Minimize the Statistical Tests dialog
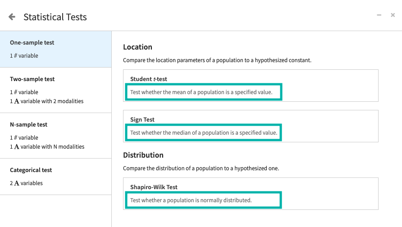The image size is (402, 227). [x=379, y=15]
